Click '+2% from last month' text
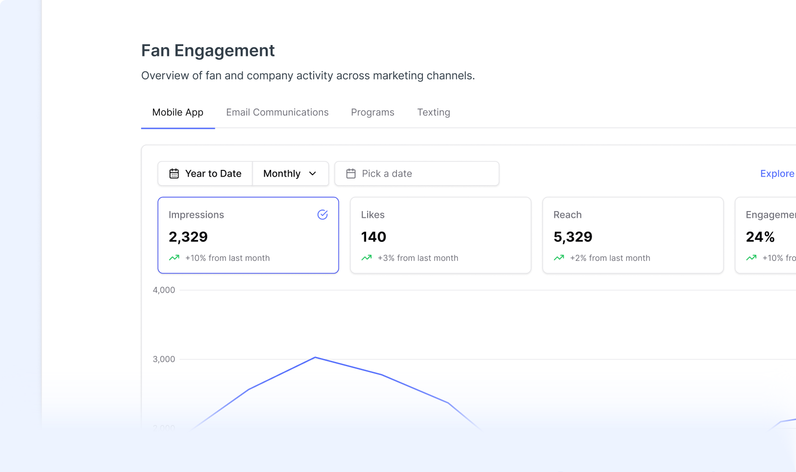This screenshot has width=796, height=472. pos(610,258)
